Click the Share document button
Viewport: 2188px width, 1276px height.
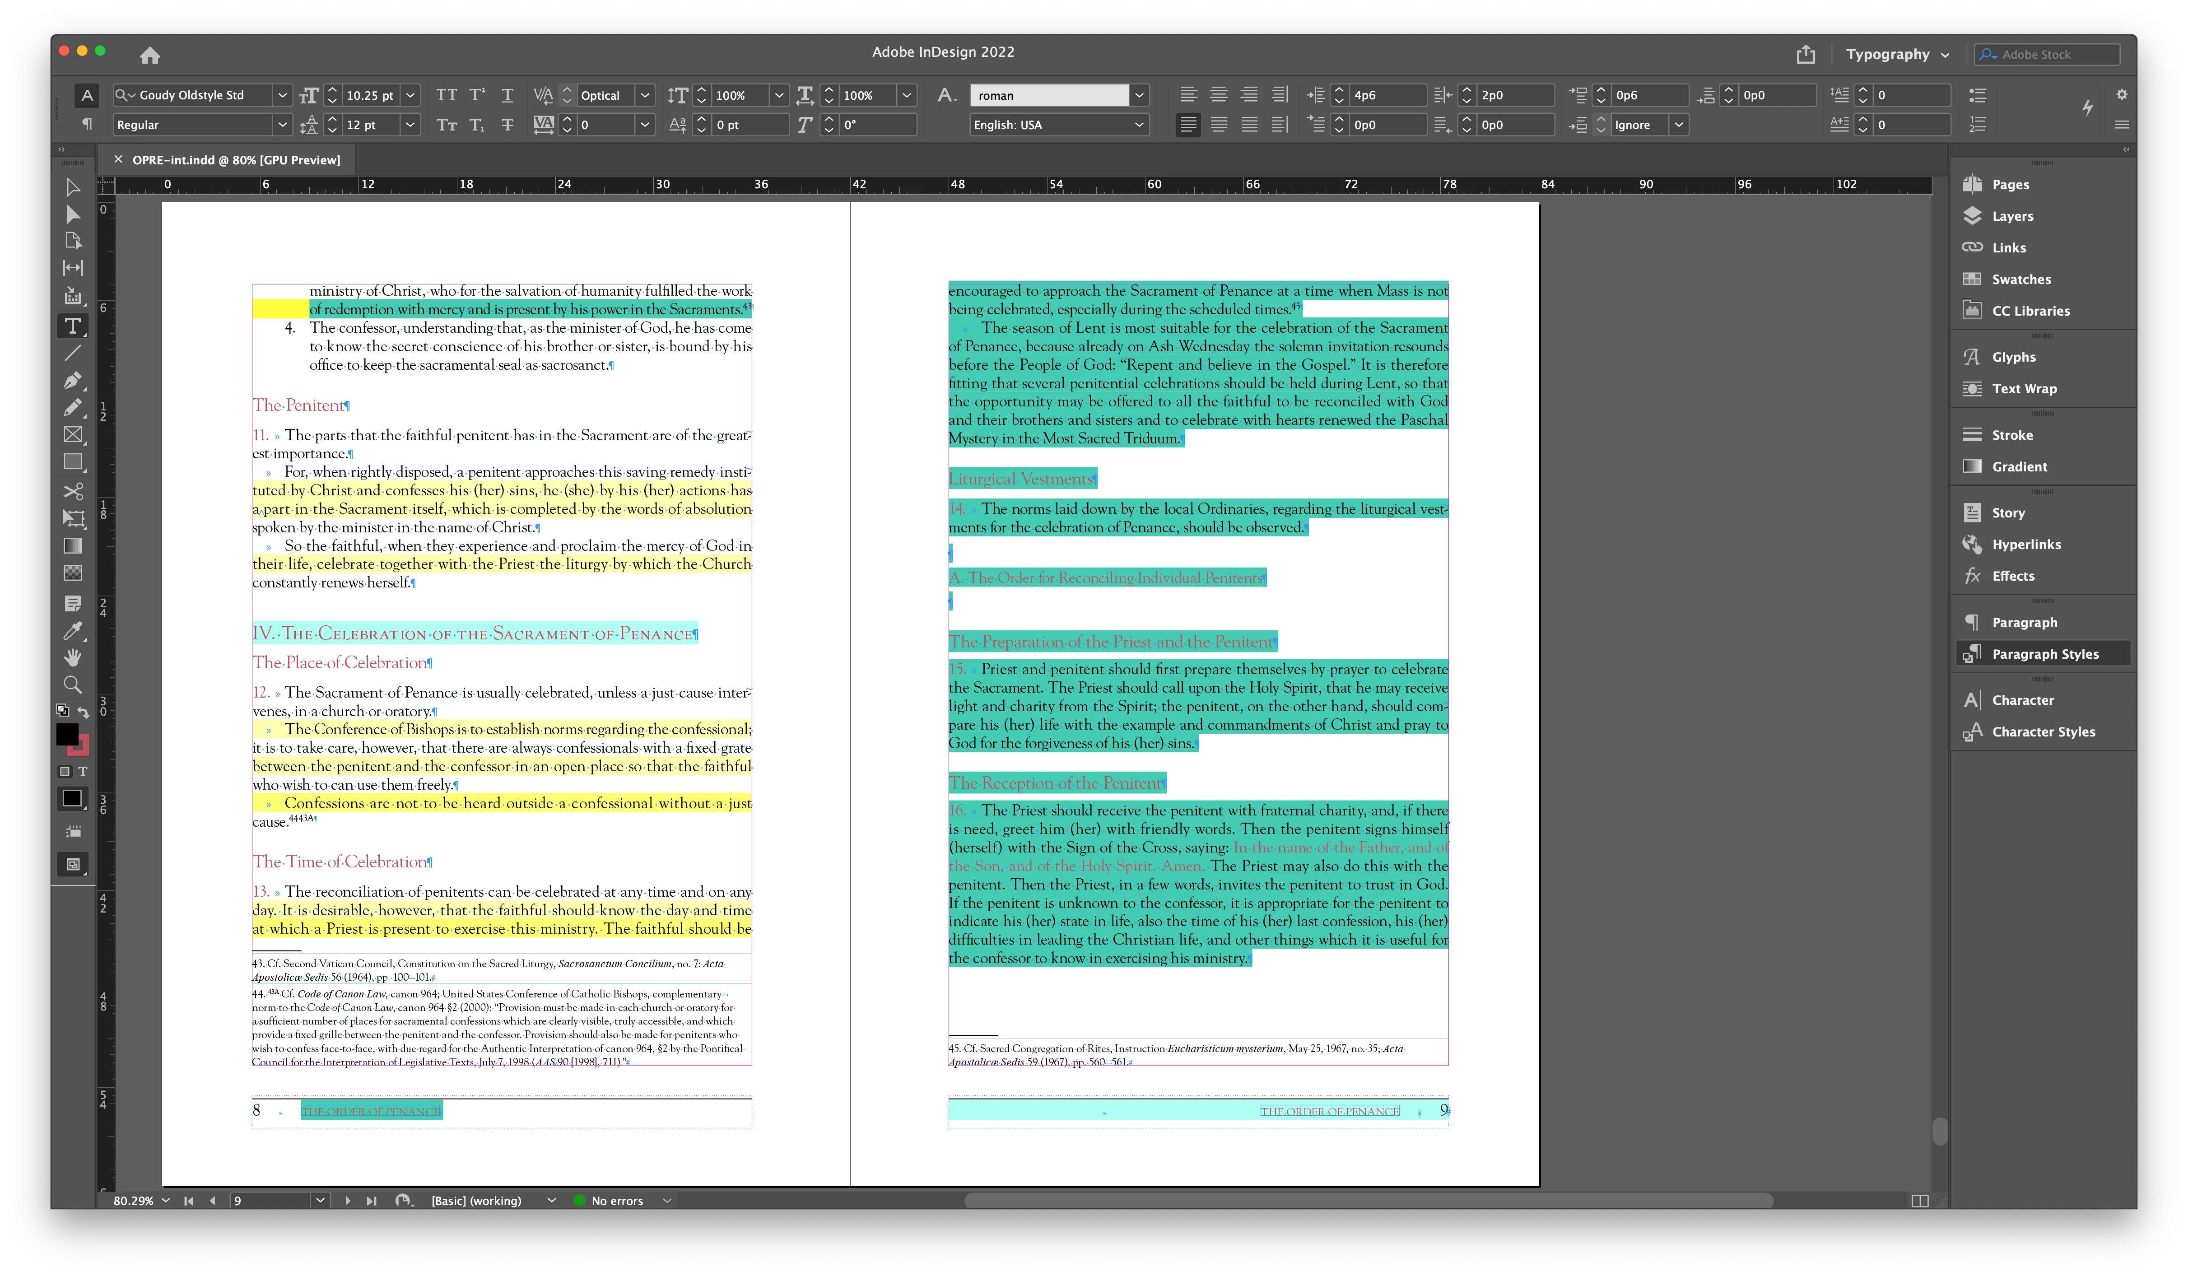[x=1806, y=55]
